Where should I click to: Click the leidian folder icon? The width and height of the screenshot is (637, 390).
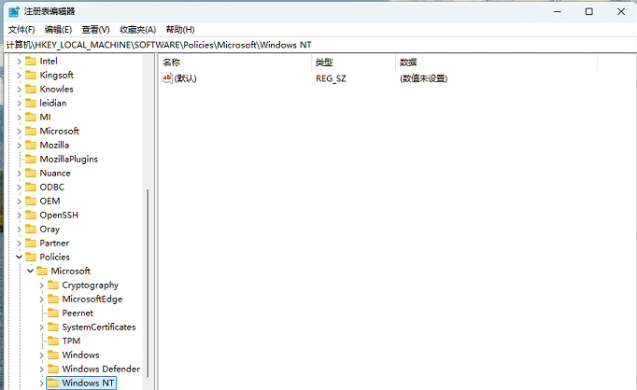31,103
